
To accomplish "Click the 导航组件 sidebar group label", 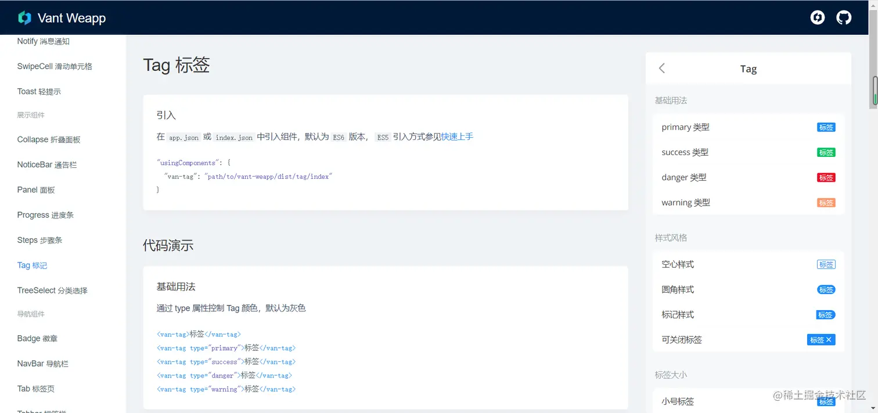I will (x=31, y=314).
